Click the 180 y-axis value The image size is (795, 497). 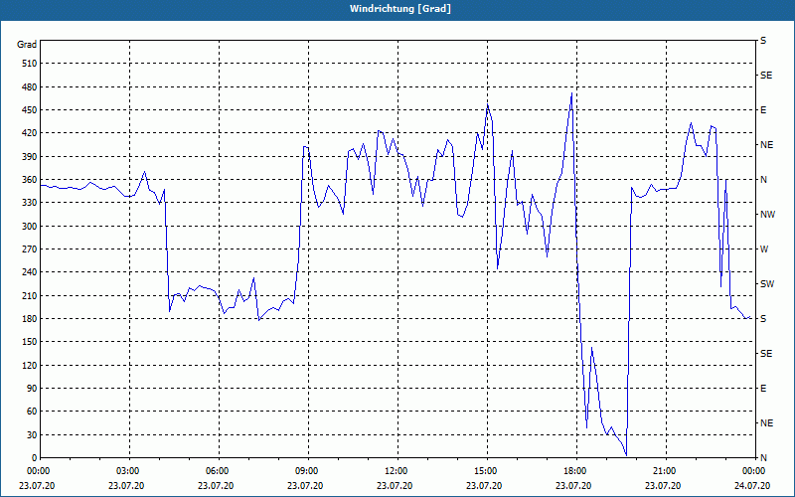click(x=30, y=319)
